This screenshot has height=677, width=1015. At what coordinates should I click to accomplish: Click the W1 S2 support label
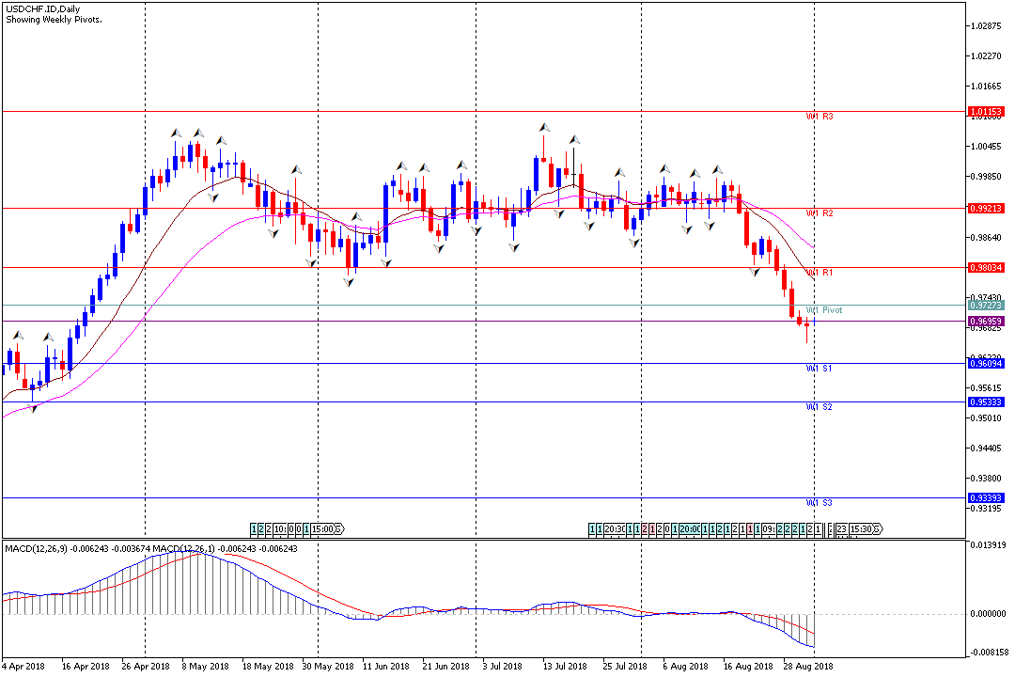pos(820,407)
